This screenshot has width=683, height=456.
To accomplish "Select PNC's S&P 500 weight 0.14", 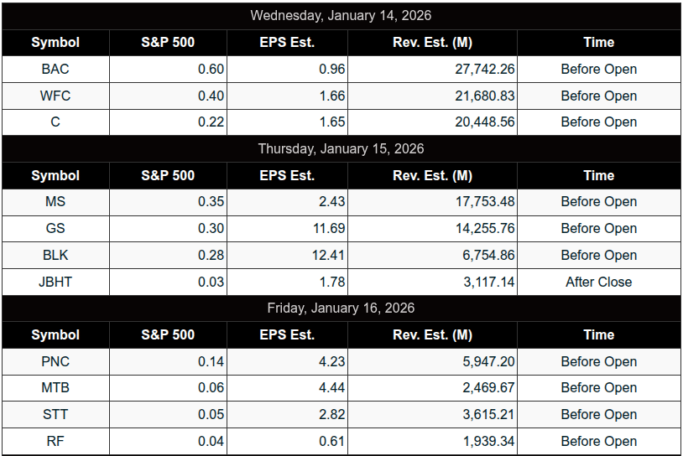I will point(211,362).
